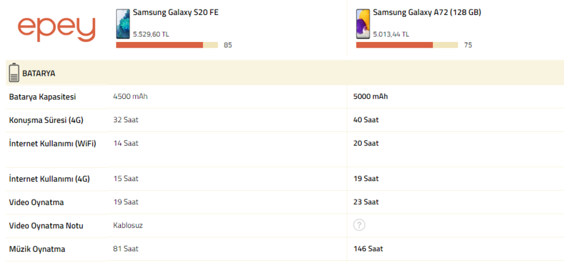564x262 pixels.
Task: Open the Samsung Galaxy A72 thumbnail image
Action: pyautogui.click(x=363, y=24)
